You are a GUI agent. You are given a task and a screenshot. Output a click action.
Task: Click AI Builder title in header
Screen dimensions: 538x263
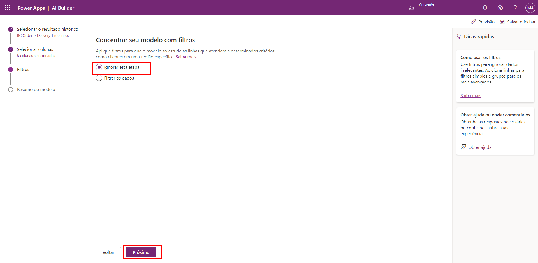(x=63, y=8)
